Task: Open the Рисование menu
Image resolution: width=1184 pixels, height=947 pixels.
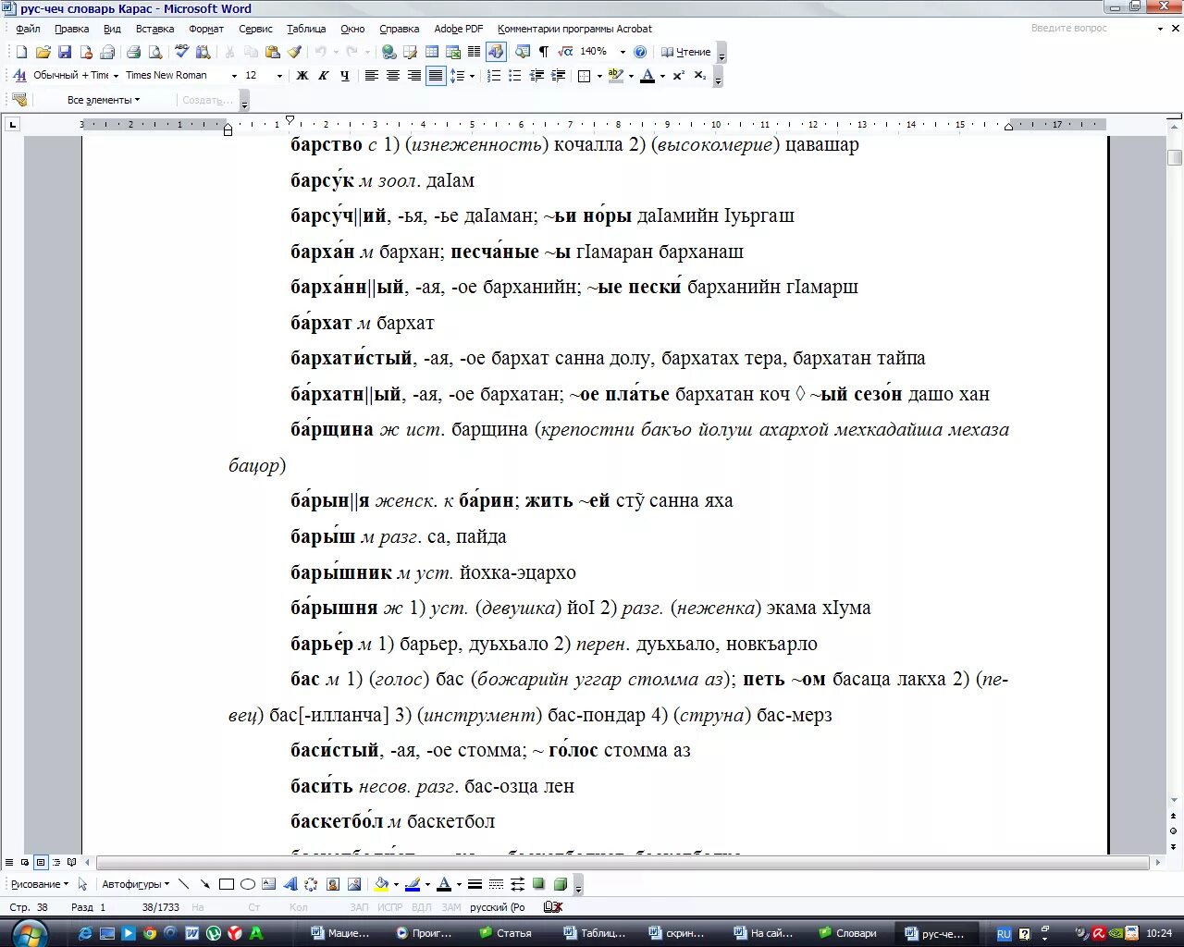Action: click(40, 884)
